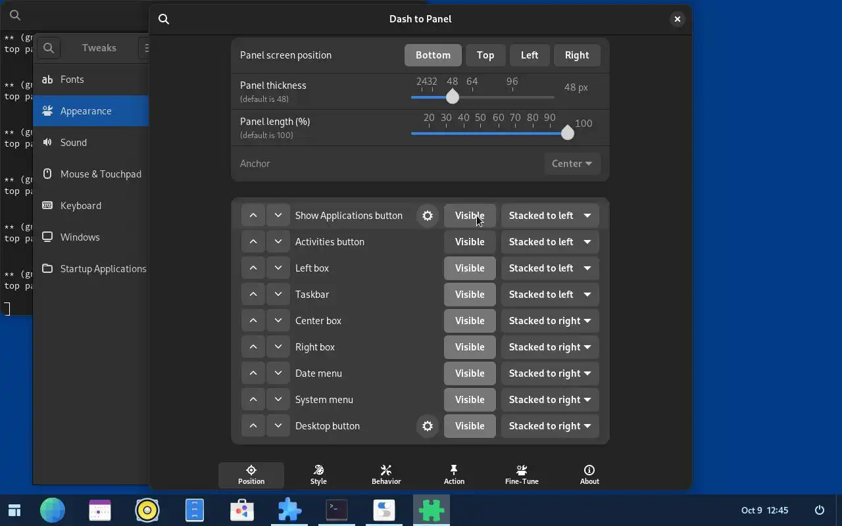Viewport: 842px width, 526px height.
Task: Toggle visibility of Date menu
Action: pyautogui.click(x=470, y=373)
